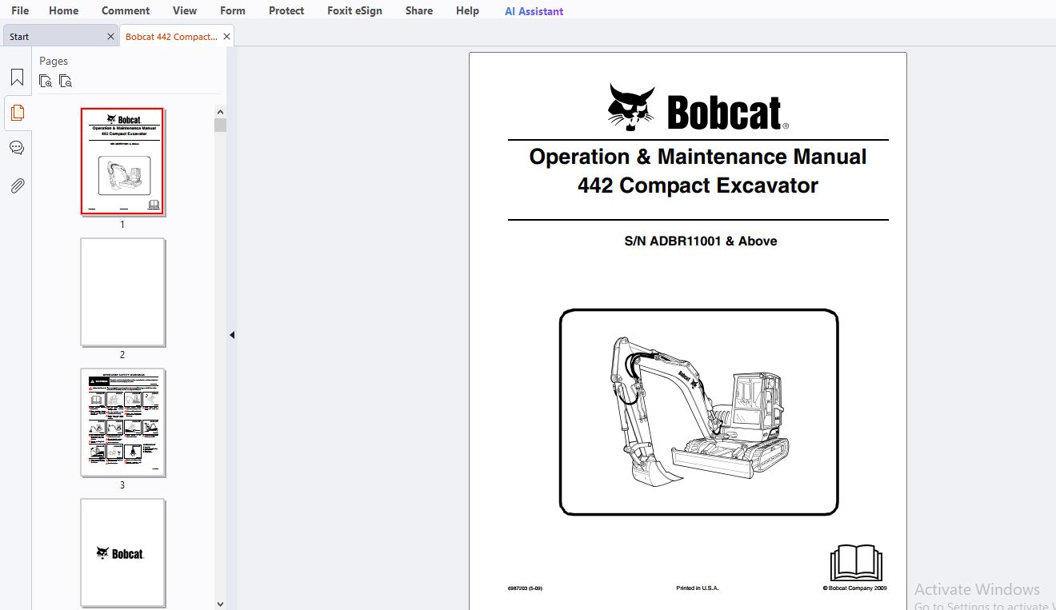Collapse the navigation panel arrow
The height and width of the screenshot is (610, 1056).
(x=232, y=335)
